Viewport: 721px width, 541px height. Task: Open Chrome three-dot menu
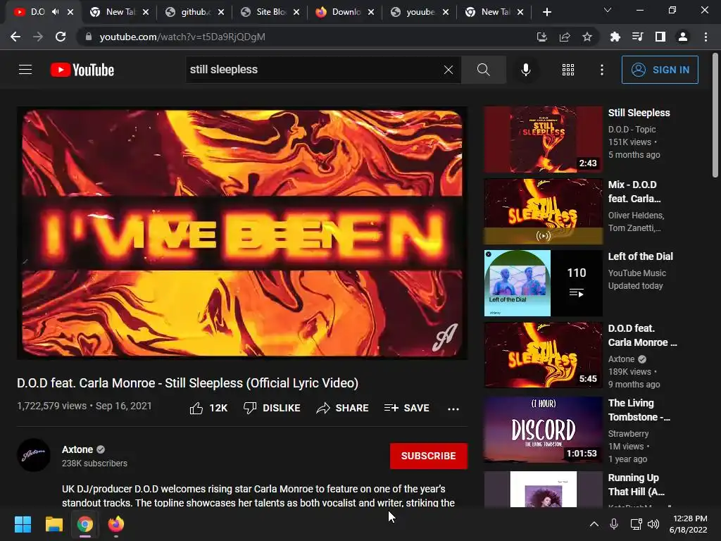tap(706, 37)
